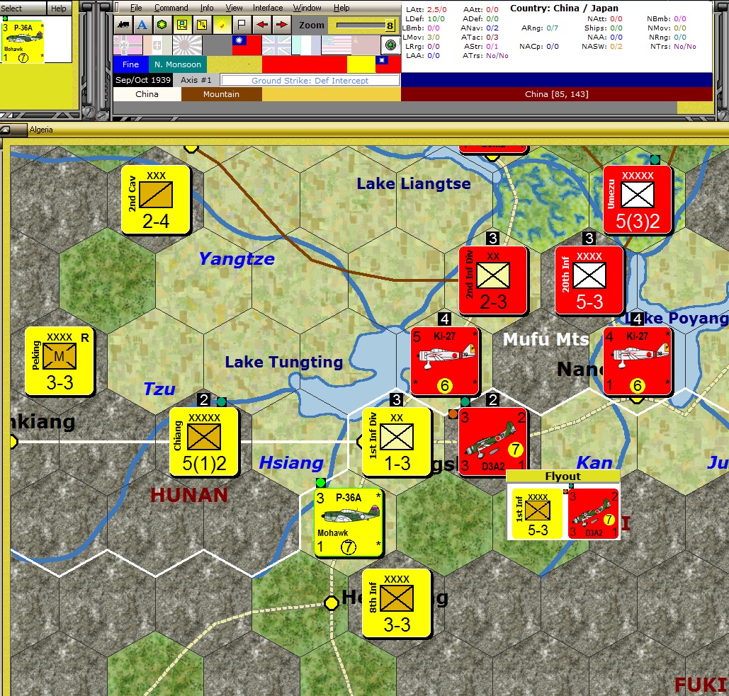The height and width of the screenshot is (696, 729).
Task: Select the British Union Jack flag
Action: pyautogui.click(x=276, y=45)
